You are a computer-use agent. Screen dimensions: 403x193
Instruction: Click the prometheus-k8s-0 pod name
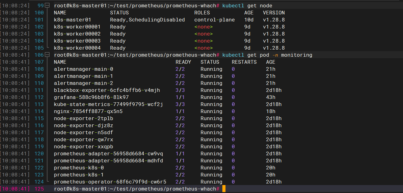coord(79,168)
